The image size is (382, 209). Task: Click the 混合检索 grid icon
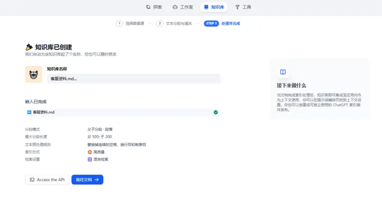coord(90,159)
